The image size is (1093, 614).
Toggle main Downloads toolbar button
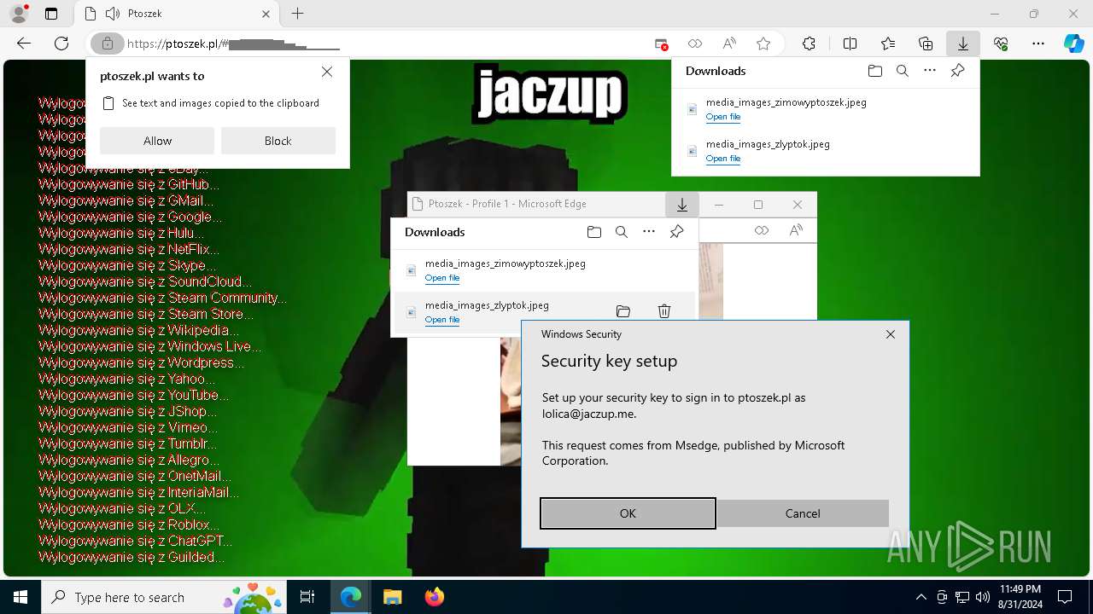click(963, 43)
